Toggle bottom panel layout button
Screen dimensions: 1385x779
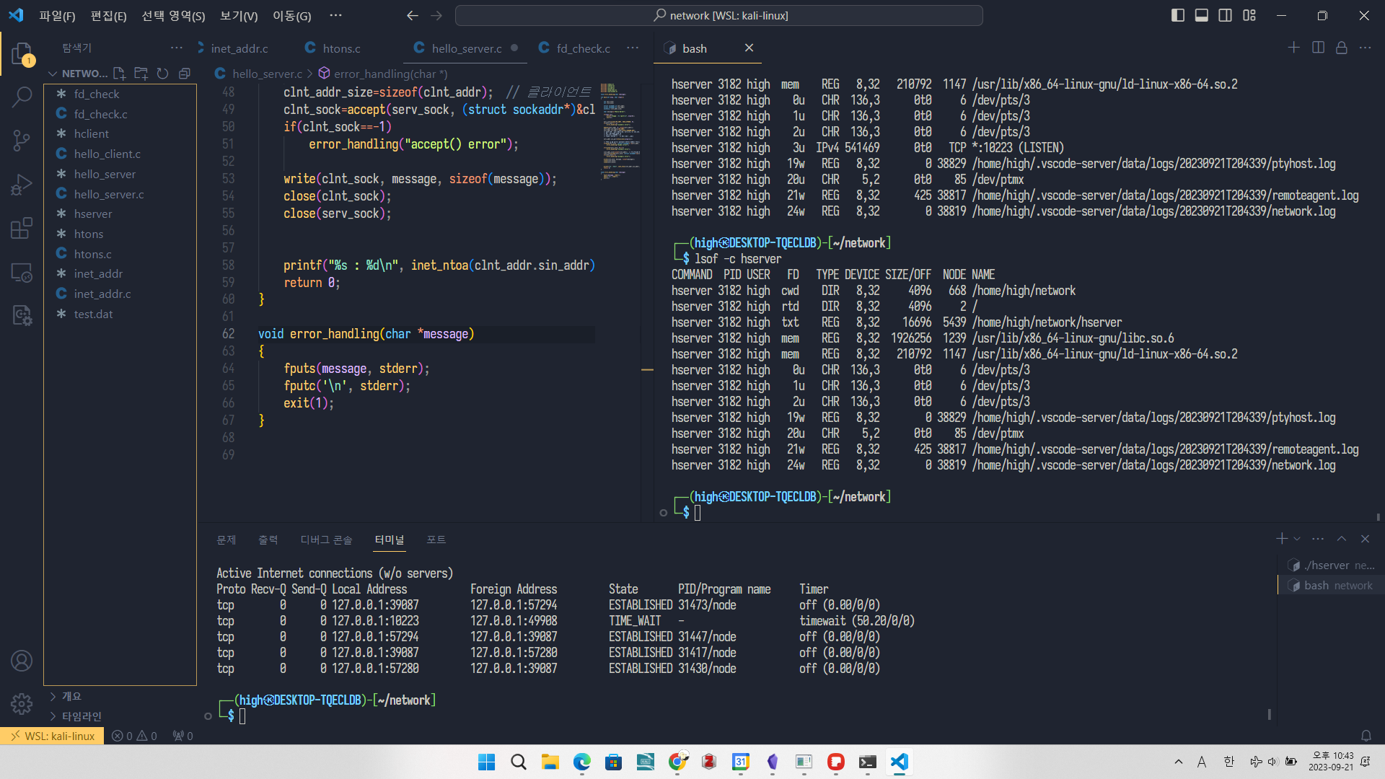point(1202,15)
